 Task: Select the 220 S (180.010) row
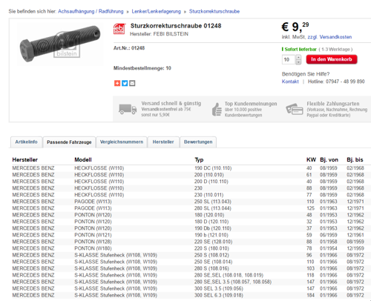coord(190,248)
